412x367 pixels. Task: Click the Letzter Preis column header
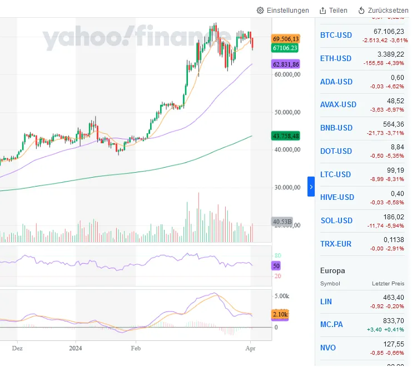[x=388, y=284]
